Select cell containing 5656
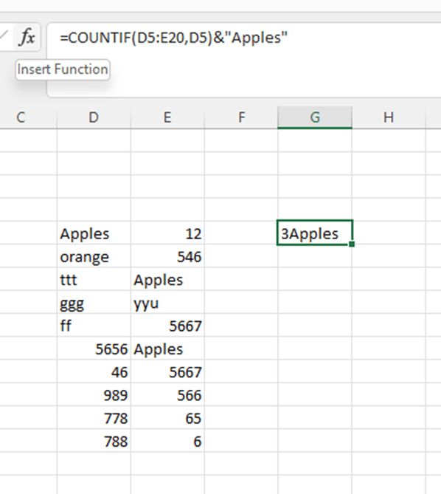The image size is (441, 494). (94, 348)
